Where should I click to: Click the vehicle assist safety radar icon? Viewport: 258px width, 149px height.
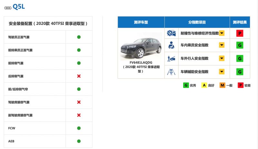(x=171, y=72)
